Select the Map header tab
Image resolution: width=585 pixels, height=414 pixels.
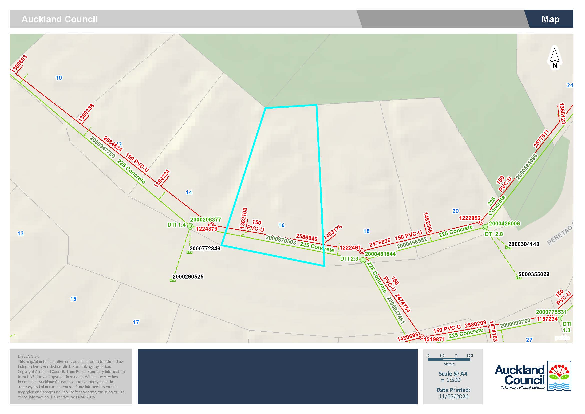click(550, 19)
